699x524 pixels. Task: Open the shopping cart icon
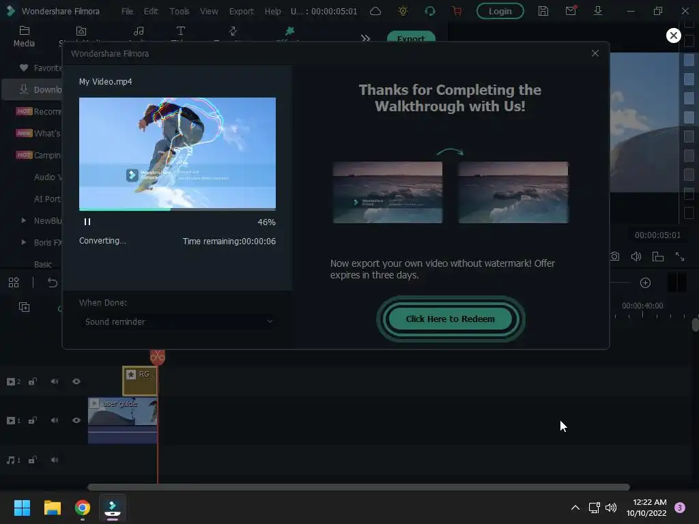(457, 11)
